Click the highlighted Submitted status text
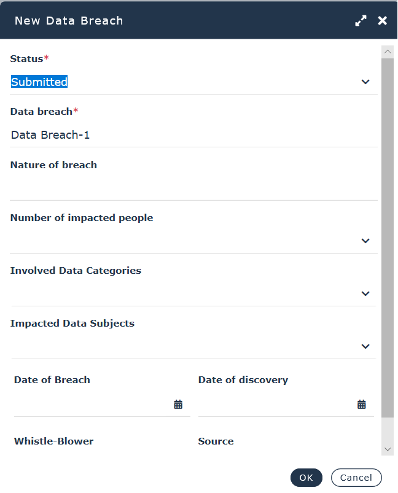The width and height of the screenshot is (398, 493). coord(39,82)
